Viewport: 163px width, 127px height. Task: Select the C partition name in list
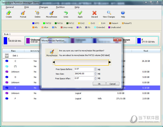coord(15,61)
